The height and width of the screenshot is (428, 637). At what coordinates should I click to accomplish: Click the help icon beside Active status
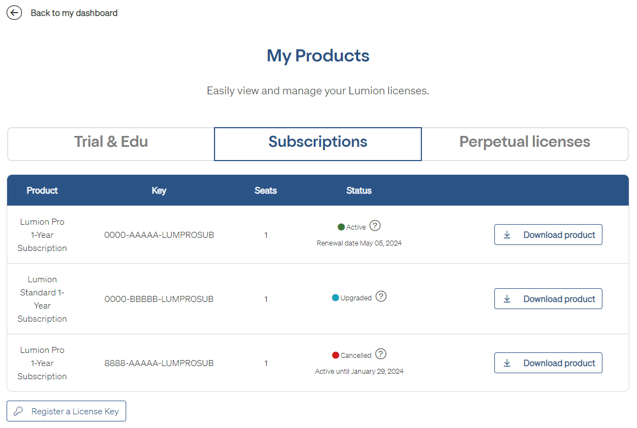pyautogui.click(x=375, y=226)
